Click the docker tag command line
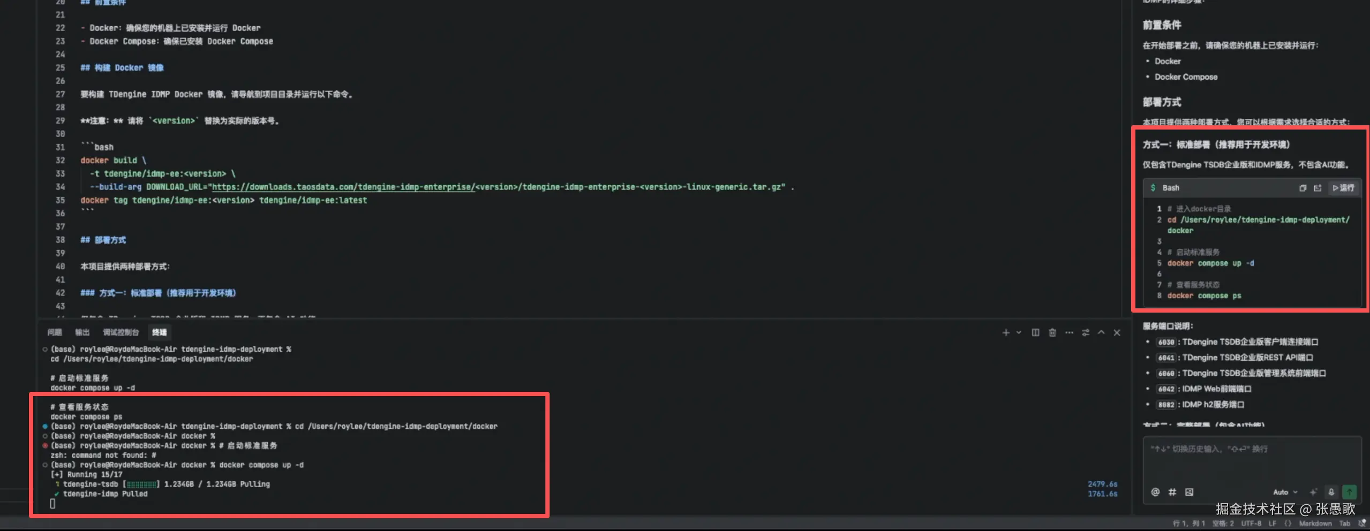 (224, 200)
